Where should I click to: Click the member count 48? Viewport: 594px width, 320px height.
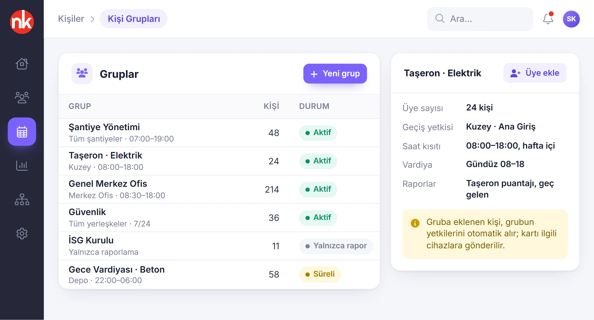click(x=274, y=133)
